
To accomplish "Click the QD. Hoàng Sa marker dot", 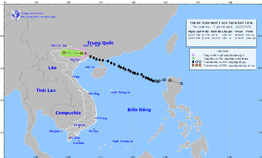I will pos(112,92).
